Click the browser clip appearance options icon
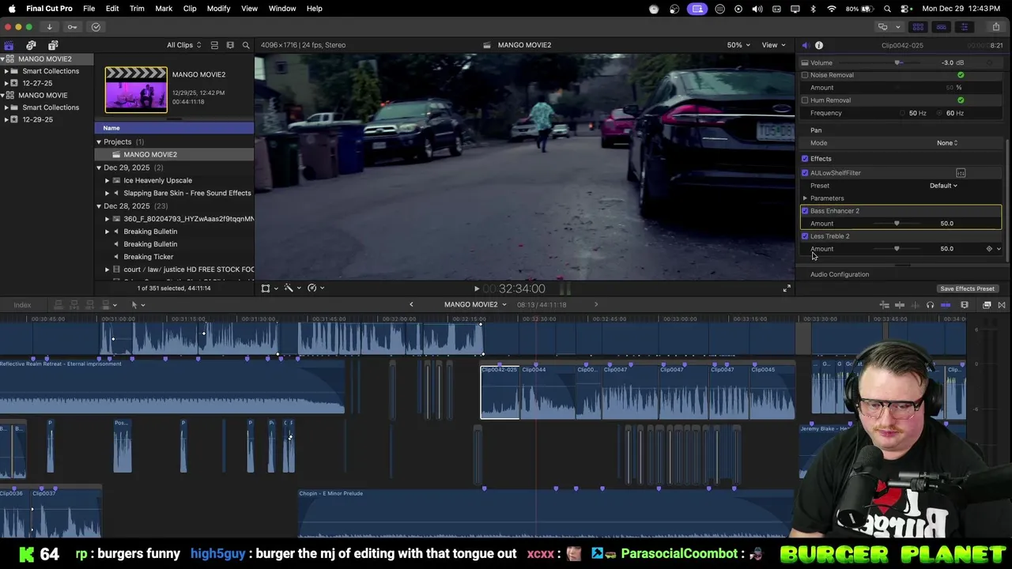The height and width of the screenshot is (569, 1012). [x=230, y=45]
